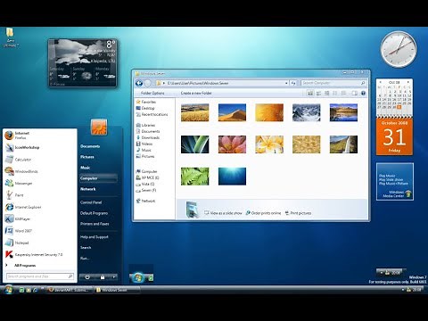Select Default Programs in the Start menu
The height and width of the screenshot is (321, 428).
coord(94,213)
